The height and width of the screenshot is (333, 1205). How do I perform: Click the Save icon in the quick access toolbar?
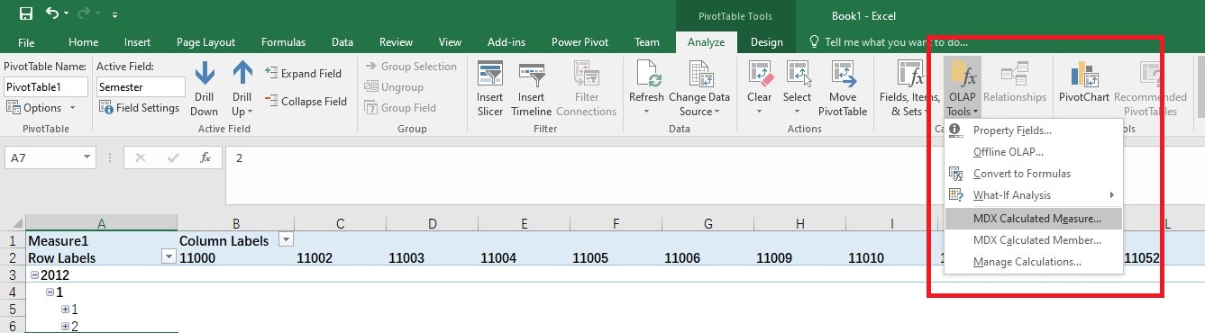25,13
